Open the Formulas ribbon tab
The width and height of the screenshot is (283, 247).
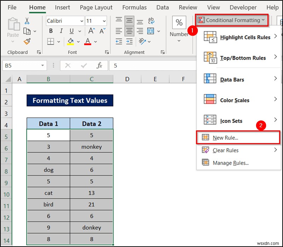click(x=134, y=7)
